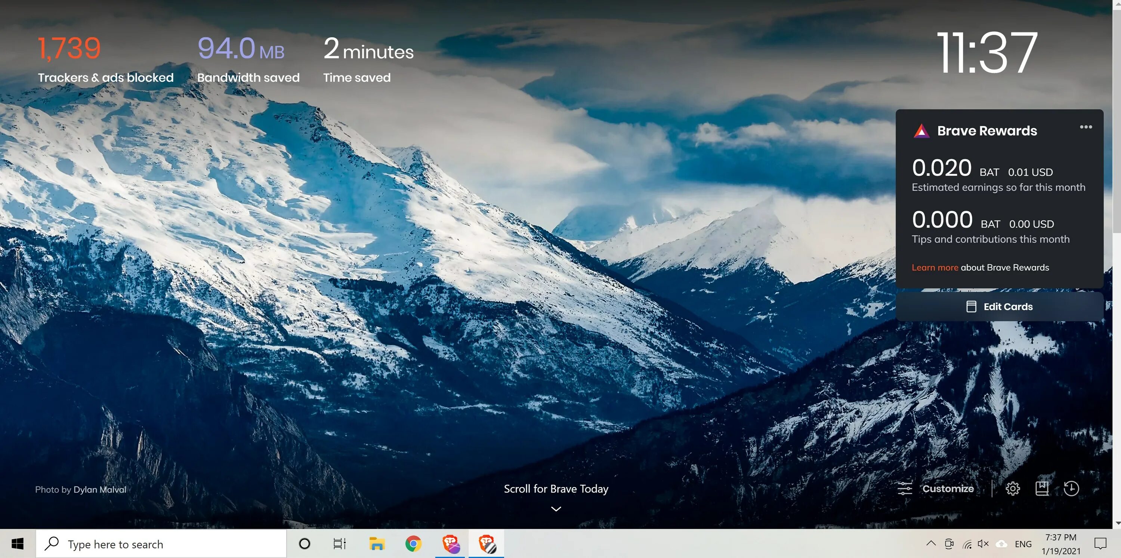The height and width of the screenshot is (558, 1121).
Task: Show hidden system tray icons
Action: (x=931, y=544)
